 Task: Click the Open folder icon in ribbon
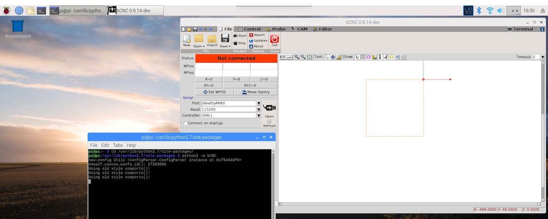click(x=199, y=38)
